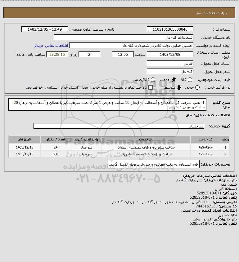239x262 pixels.
Task: Click the گروه خدمت field ساختمان
Action: (119, 126)
